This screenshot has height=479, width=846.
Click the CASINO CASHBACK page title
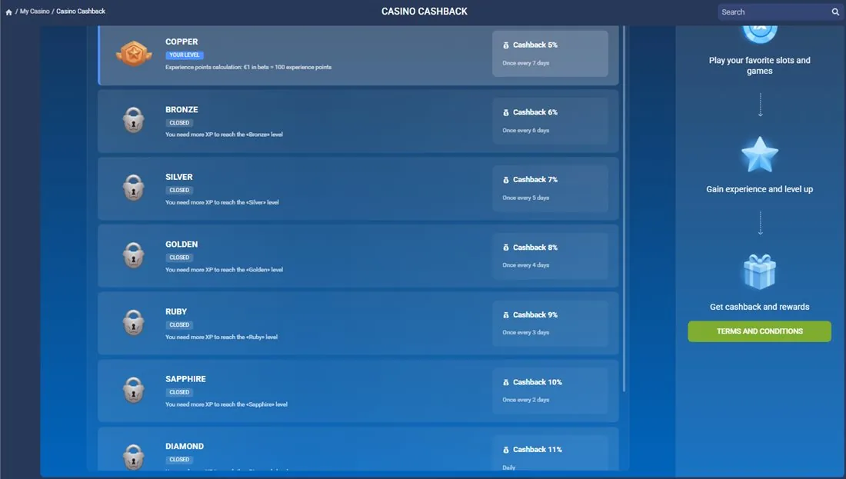pos(424,12)
